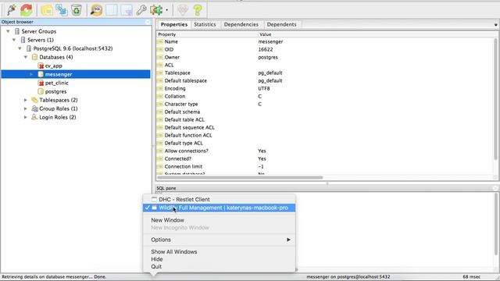
Task: Select Login Roles (2) in the tree
Action: click(x=57, y=117)
